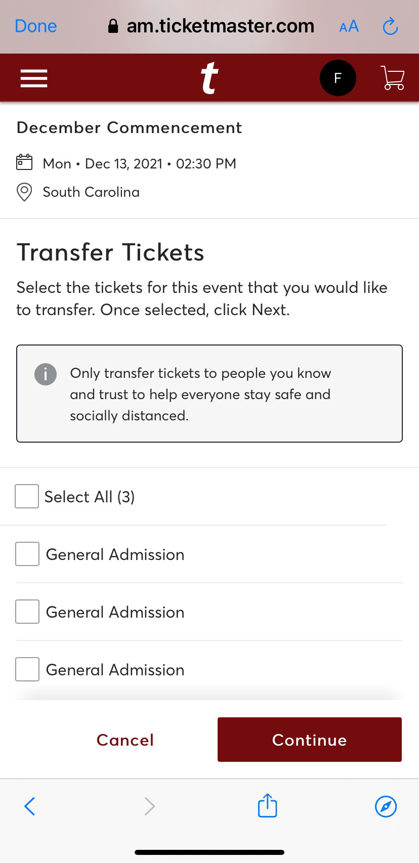
Task: Tap Done to close the browser
Action: coord(36,26)
